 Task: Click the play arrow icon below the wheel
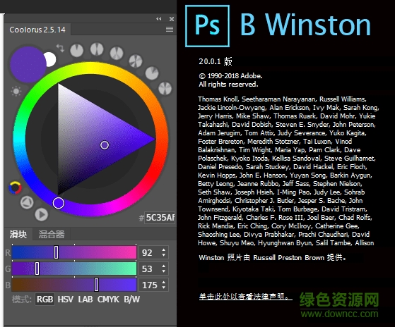41,214
